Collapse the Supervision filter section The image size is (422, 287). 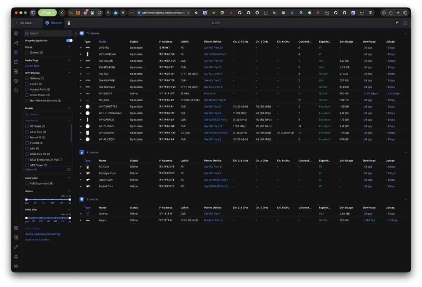tap(69, 178)
